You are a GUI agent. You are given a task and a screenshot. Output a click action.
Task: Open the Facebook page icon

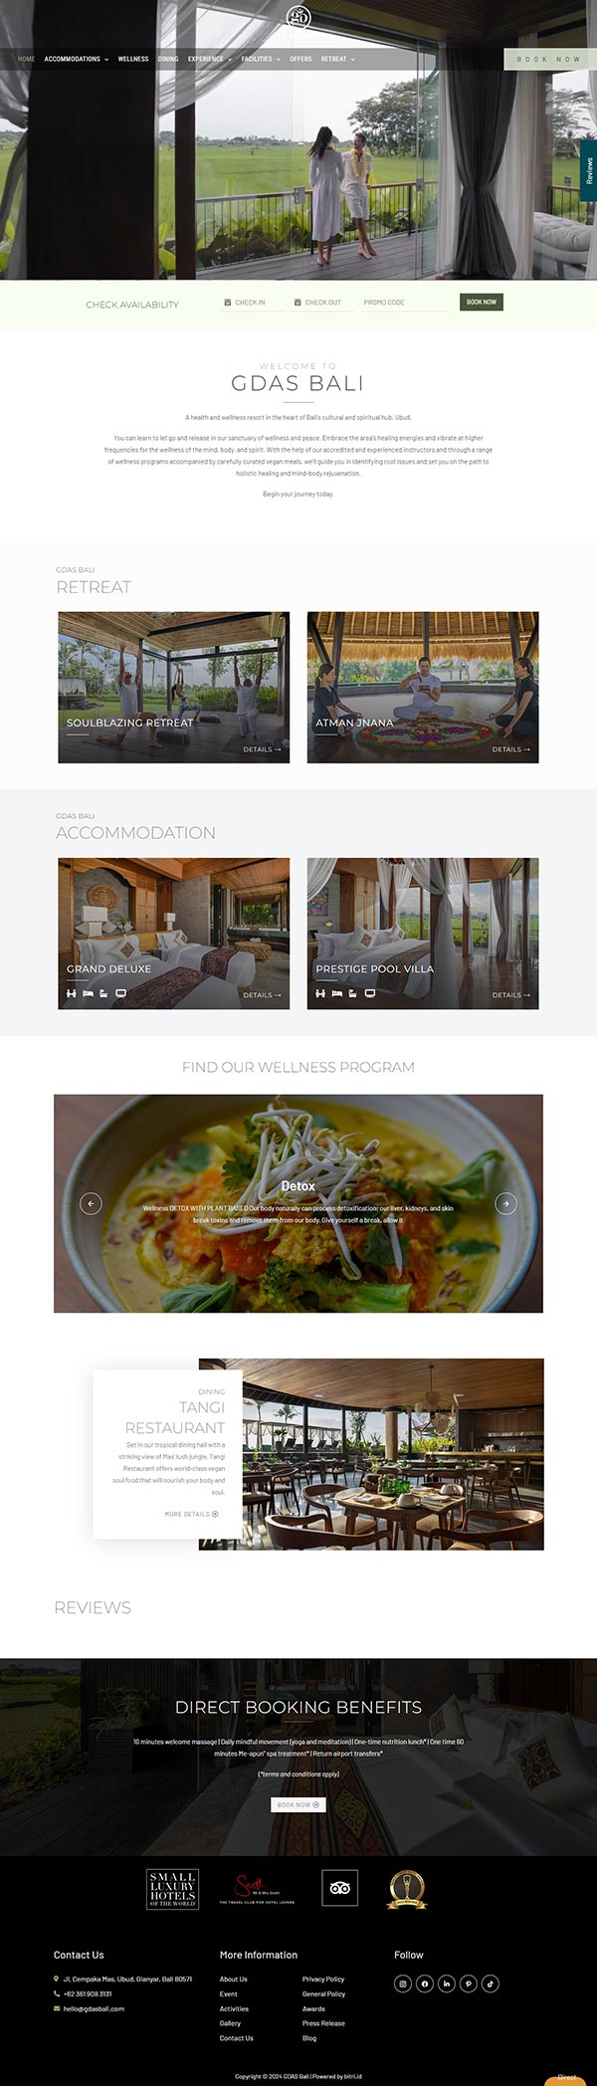[x=425, y=1983]
